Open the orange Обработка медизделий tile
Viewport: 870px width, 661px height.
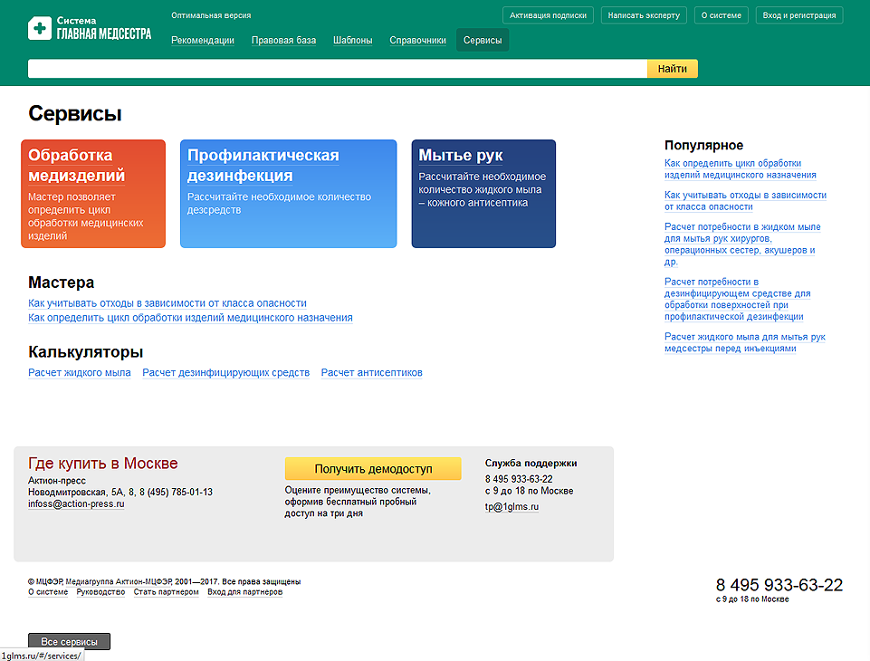pyautogui.click(x=93, y=194)
